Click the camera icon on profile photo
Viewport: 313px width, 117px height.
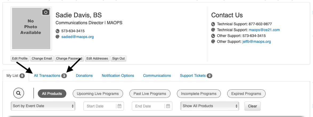(46, 12)
